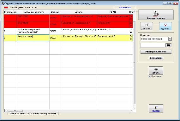180x121 pixels.
Task: Toggle the Просмотр preview checkbox
Action: tap(150, 76)
